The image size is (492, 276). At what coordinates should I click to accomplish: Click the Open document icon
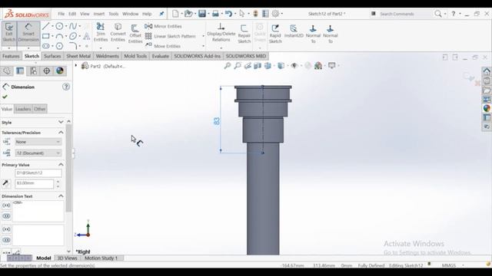[x=188, y=14]
